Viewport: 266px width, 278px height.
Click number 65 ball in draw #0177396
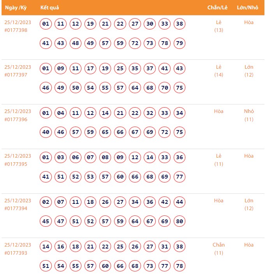pyautogui.click(x=105, y=132)
